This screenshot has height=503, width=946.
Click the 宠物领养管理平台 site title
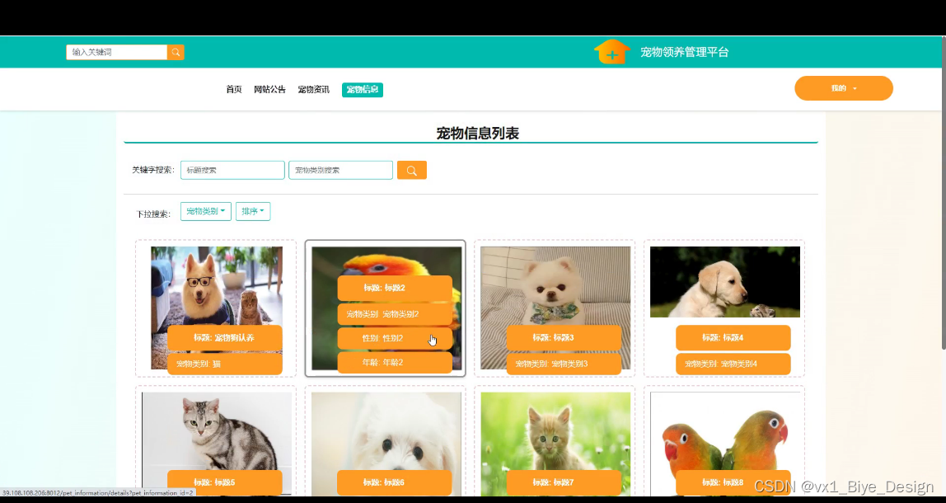coord(685,53)
